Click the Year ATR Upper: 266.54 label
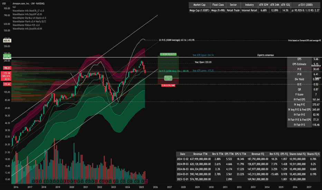This screenshot has height=190, width=322. [203, 55]
